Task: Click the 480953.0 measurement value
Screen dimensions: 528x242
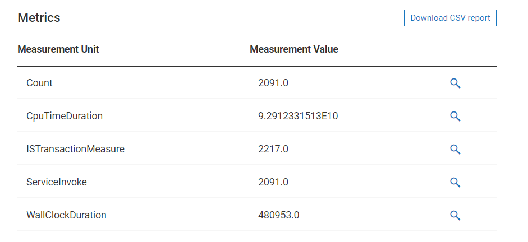Action: 279,215
